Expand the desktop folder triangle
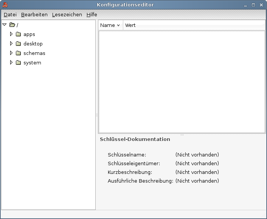The height and width of the screenshot is (219, 267). 11,44
